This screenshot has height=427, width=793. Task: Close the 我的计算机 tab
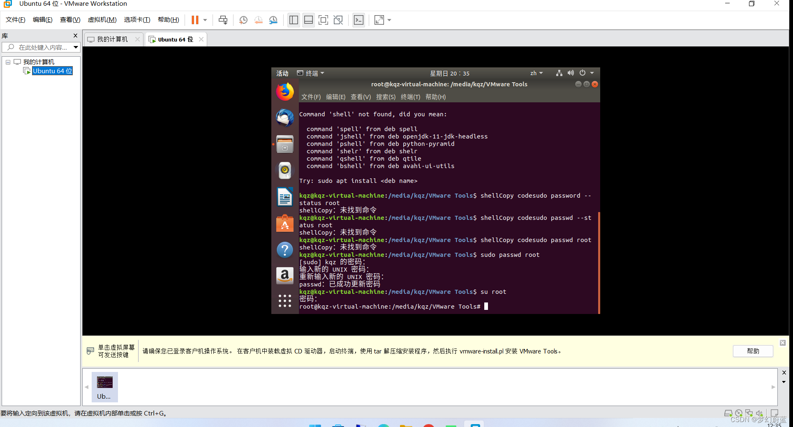coord(137,39)
